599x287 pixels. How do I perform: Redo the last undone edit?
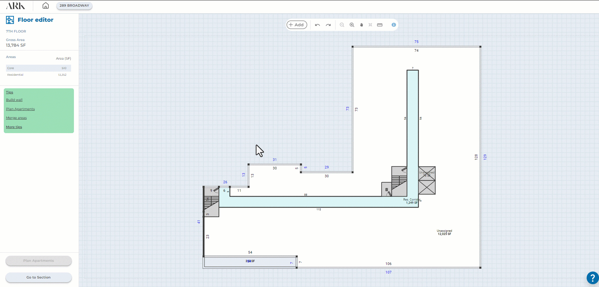pyautogui.click(x=328, y=25)
